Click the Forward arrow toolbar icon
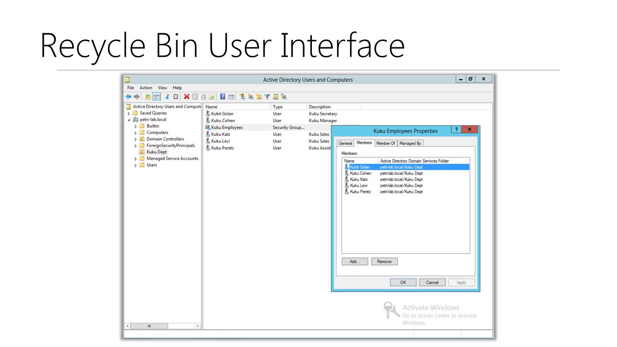Screen dimensions: 617x347 pos(136,96)
